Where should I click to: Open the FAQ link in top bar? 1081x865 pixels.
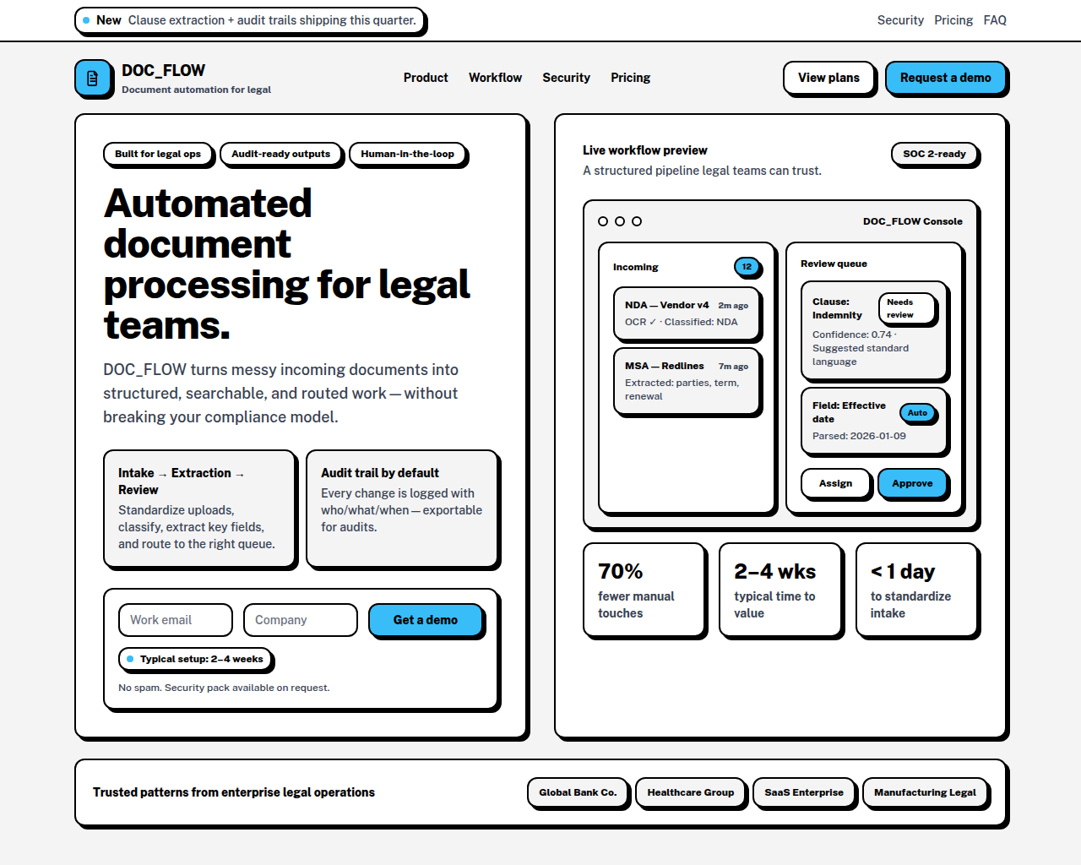[995, 20]
